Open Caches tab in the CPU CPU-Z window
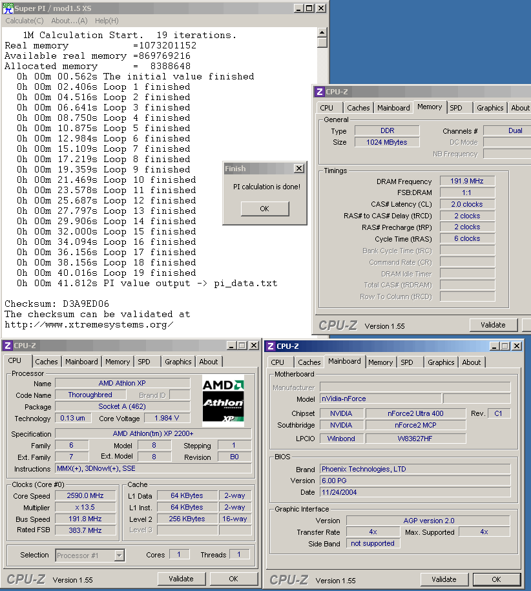This screenshot has width=531, height=591. (x=47, y=362)
